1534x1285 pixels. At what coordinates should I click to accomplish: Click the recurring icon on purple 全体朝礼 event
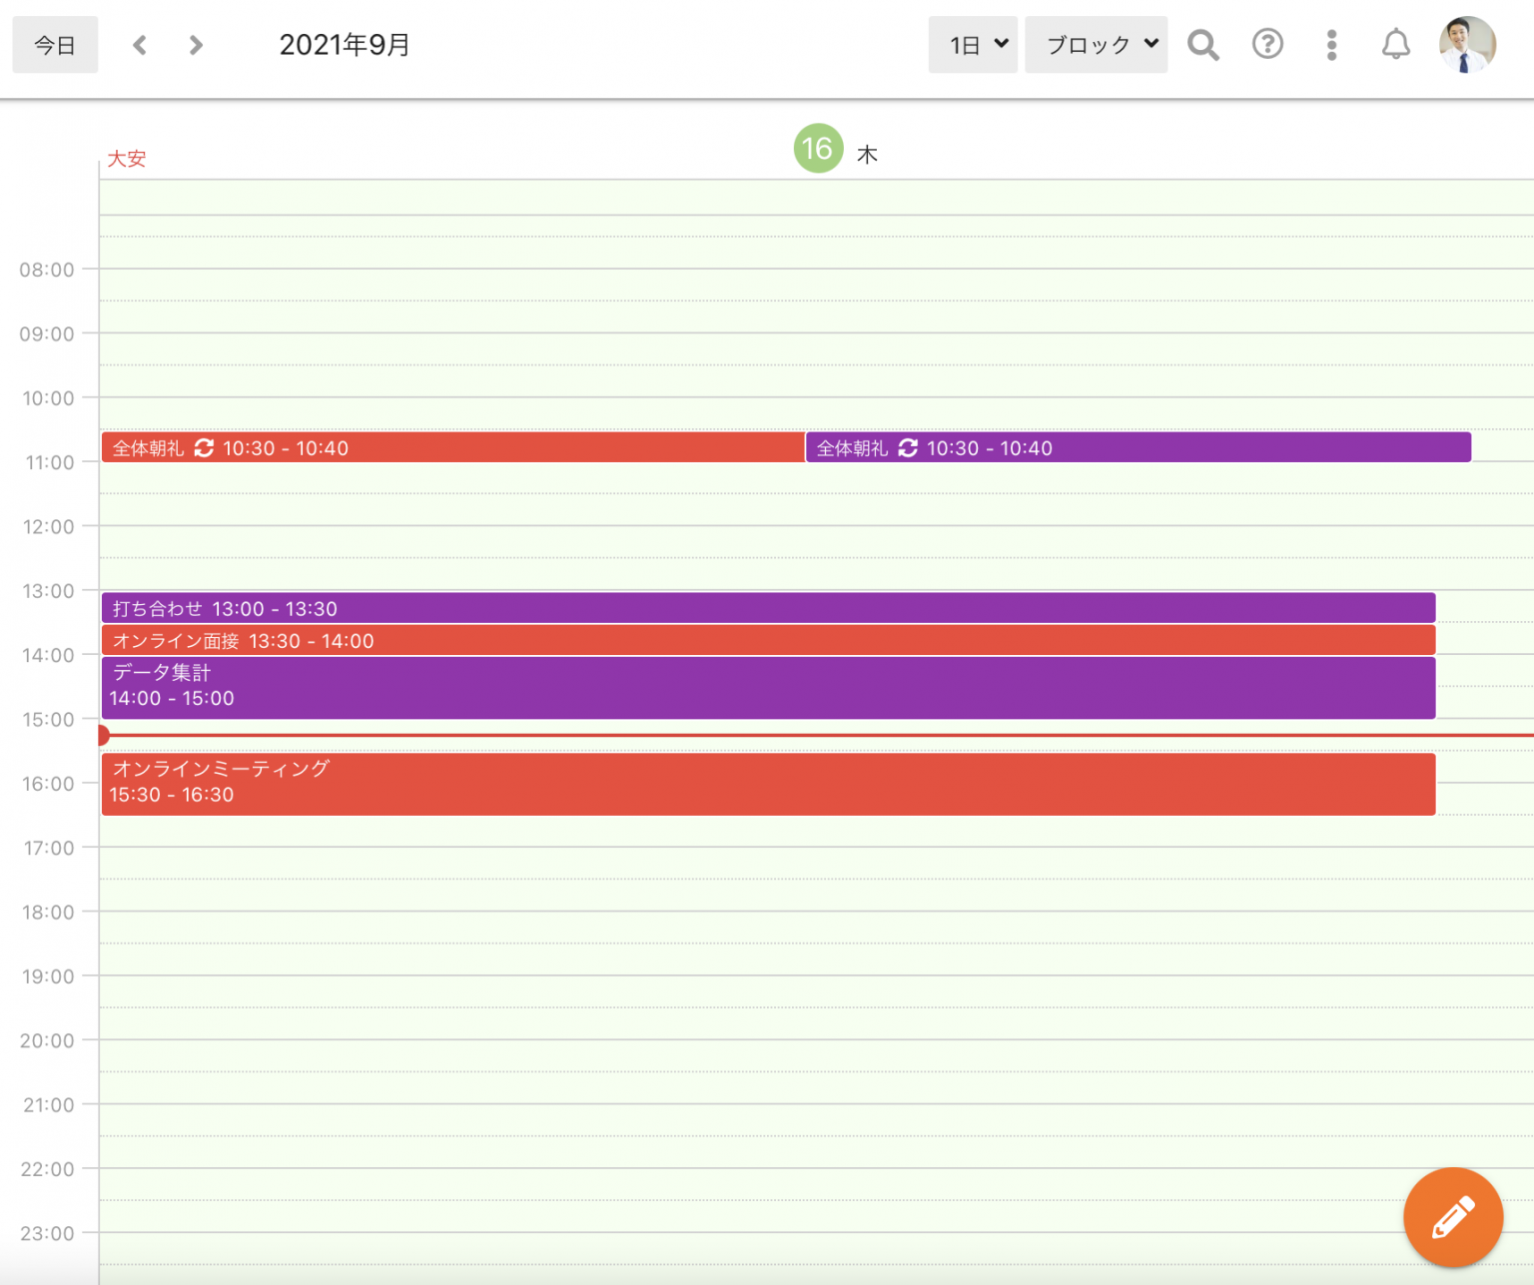[908, 448]
